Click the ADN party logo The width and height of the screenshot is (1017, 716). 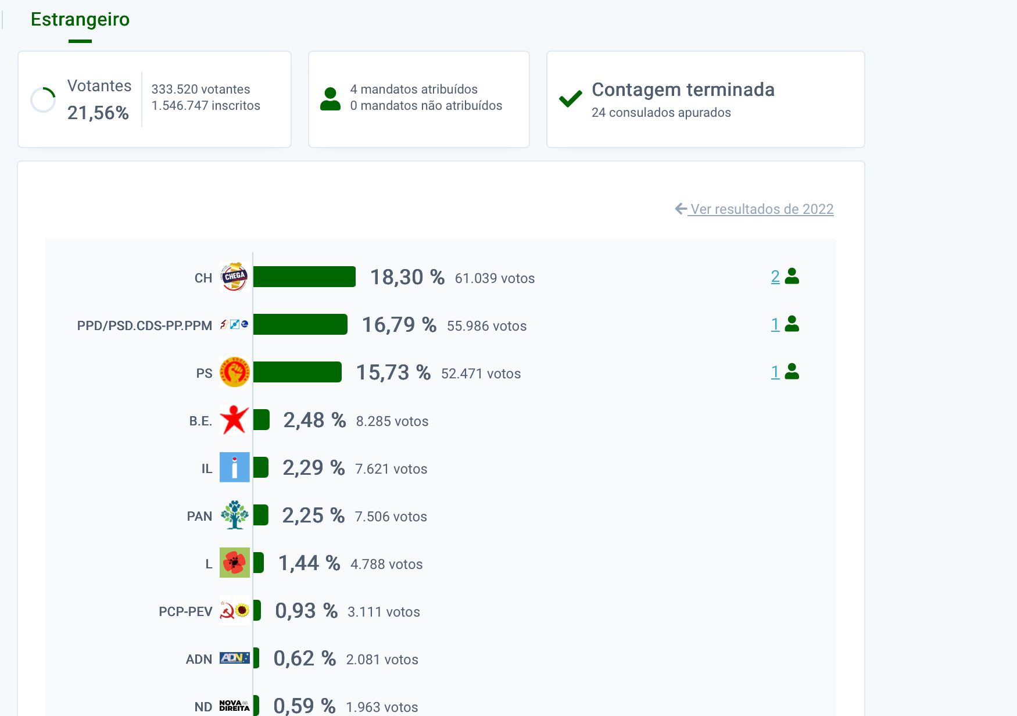click(x=234, y=658)
